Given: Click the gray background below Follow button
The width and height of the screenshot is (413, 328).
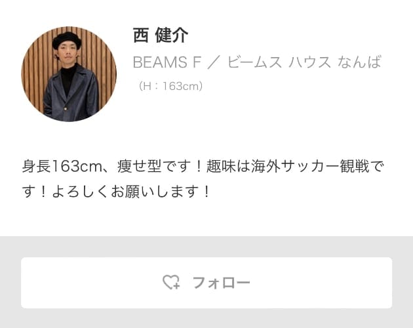Looking at the screenshot, I should [206, 318].
